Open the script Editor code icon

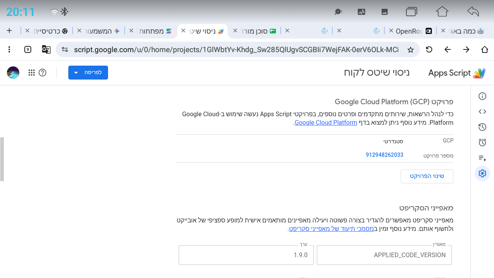pos(482,112)
